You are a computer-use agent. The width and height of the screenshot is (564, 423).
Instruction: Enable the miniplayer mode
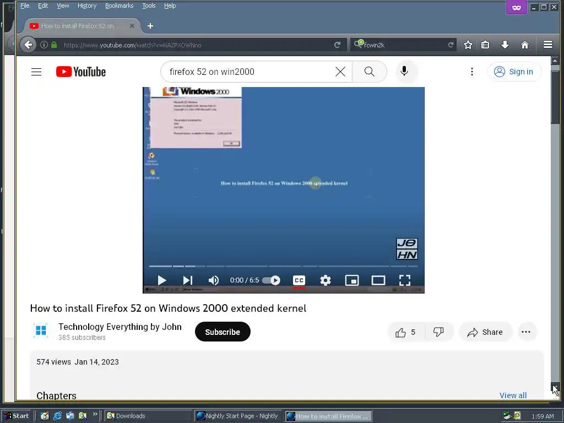[352, 280]
